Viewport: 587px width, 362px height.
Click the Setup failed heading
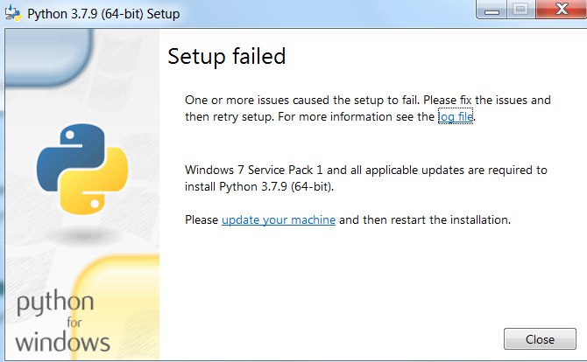point(227,57)
